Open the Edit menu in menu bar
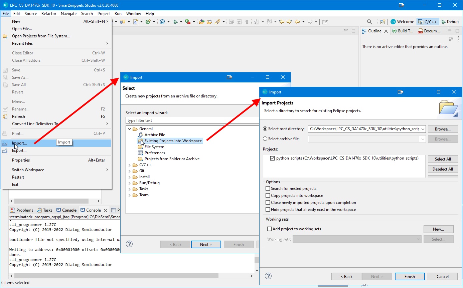The image size is (463, 288). point(17,14)
